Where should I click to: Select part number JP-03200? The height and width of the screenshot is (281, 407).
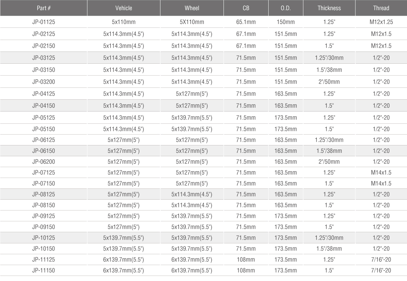(43, 82)
